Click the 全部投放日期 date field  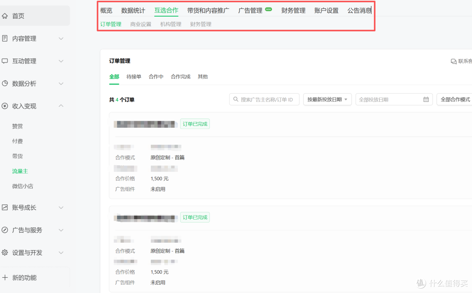(x=394, y=99)
